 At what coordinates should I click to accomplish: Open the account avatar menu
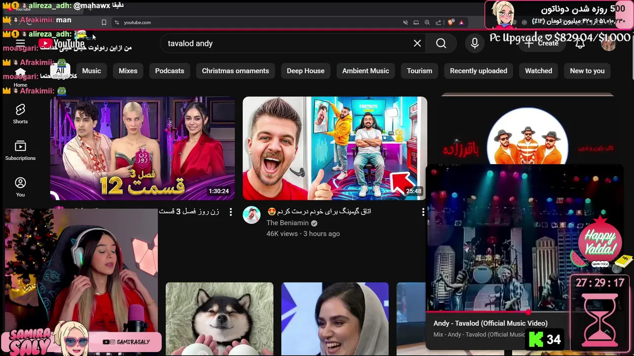[x=608, y=44]
